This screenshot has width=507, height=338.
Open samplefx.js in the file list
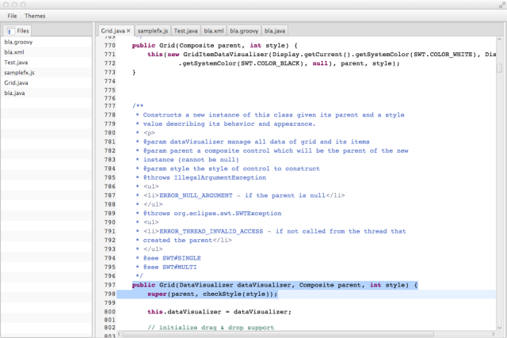(46, 73)
